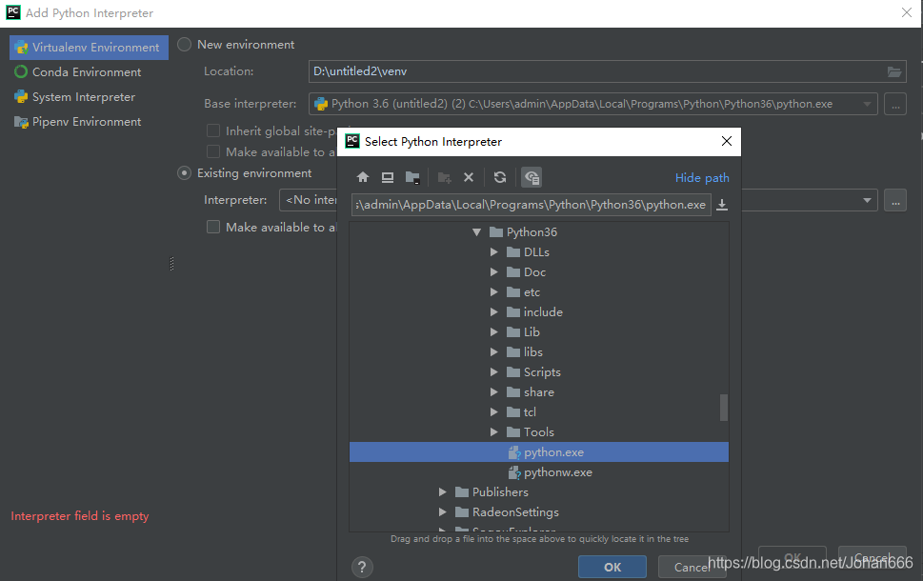The image size is (923, 581).
Task: Open help with the question mark icon
Action: [362, 567]
